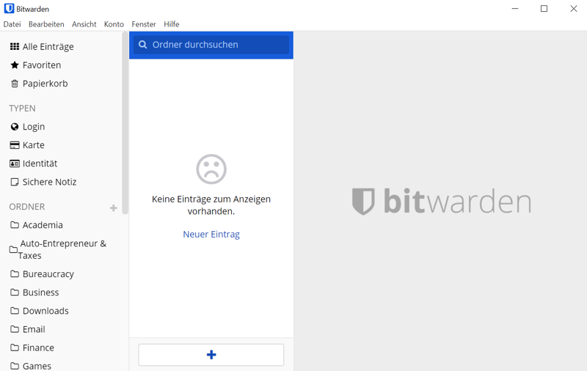
Task: Click the Auto-Entrepreneur & Taxes folder icon
Action: [13, 249]
